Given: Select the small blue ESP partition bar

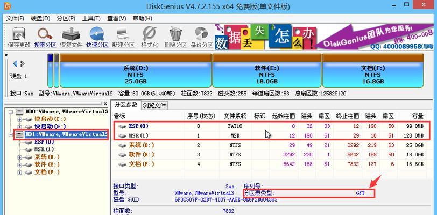Looking at the screenshot, I should 50,71.
